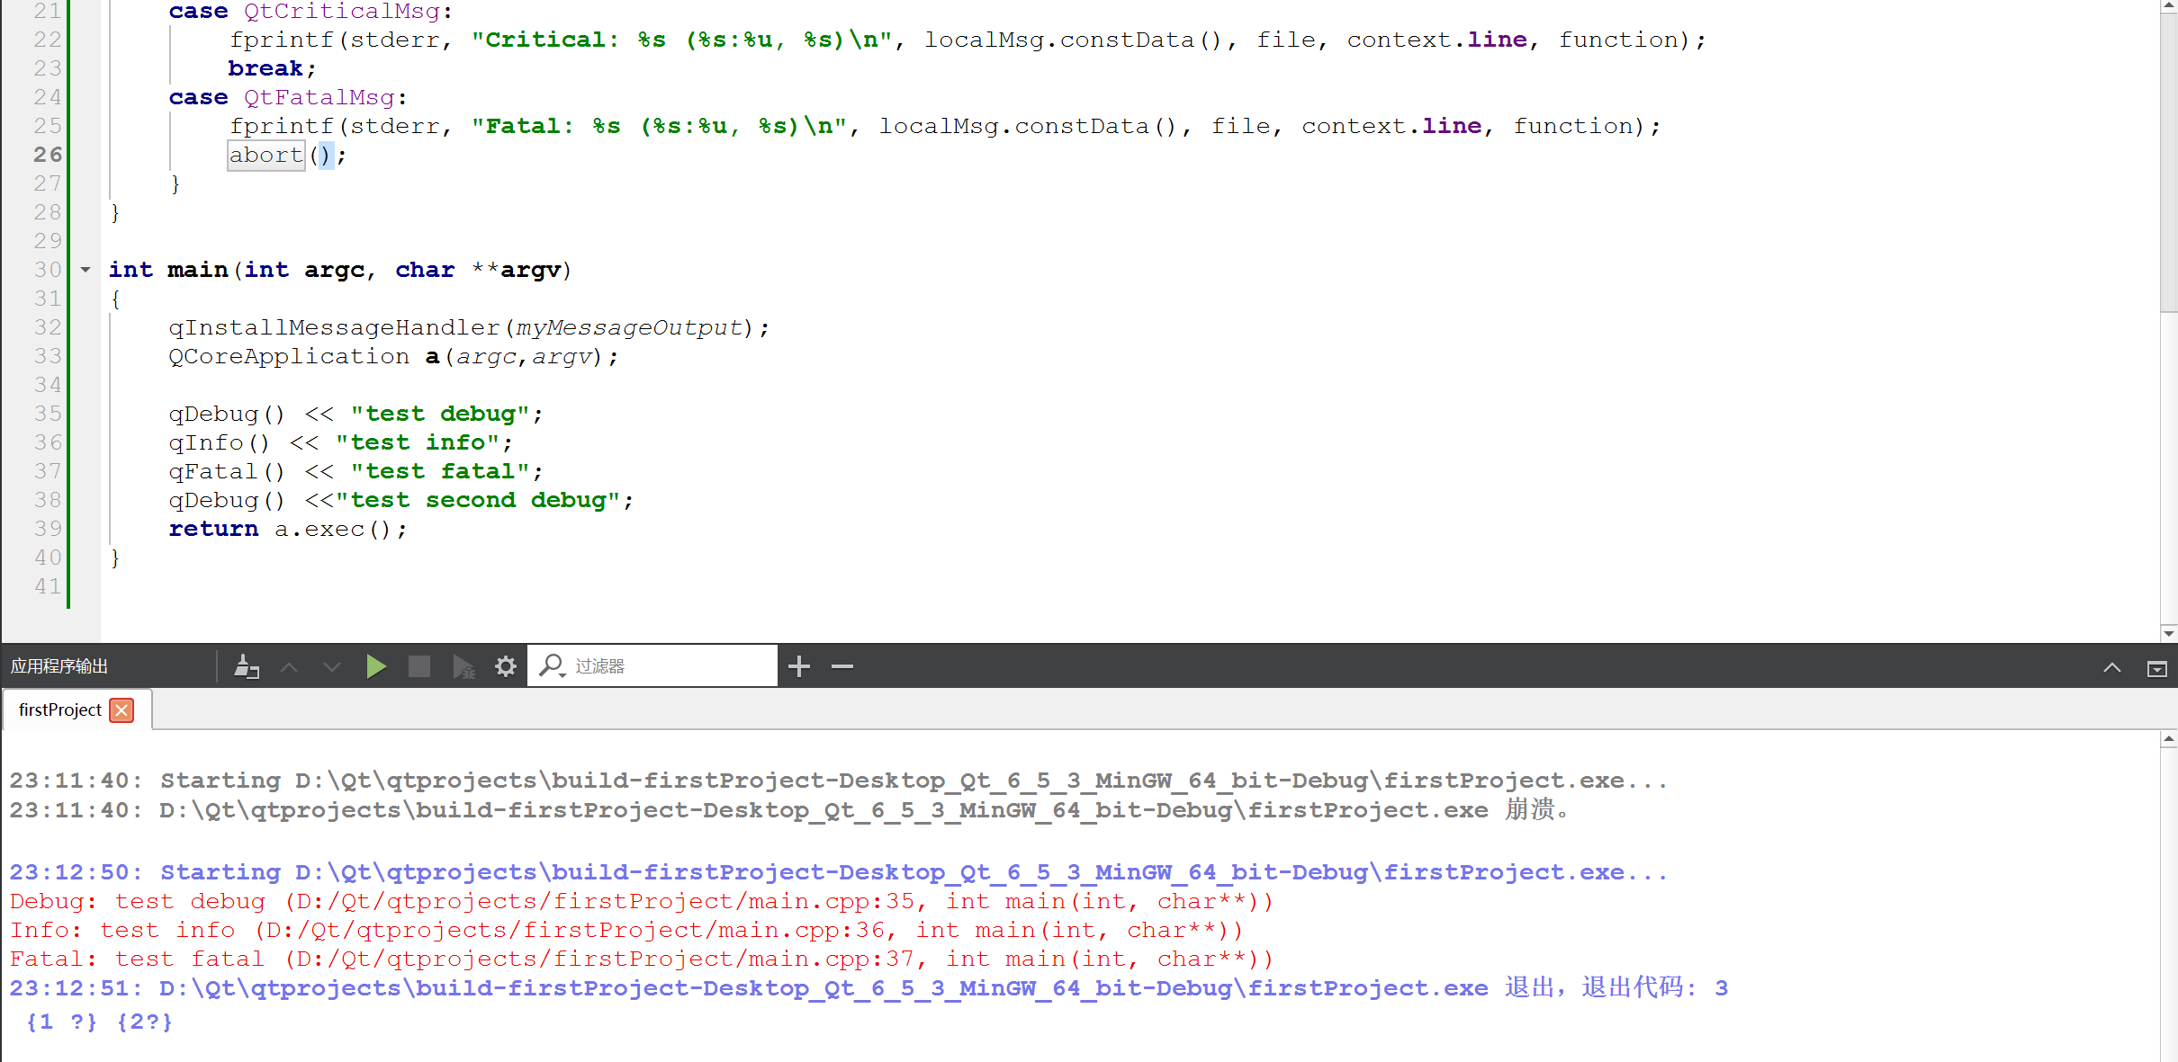Click the scroll-down arrow of the editor scrollbar
Image resolution: width=2178 pixels, height=1062 pixels.
click(x=2168, y=633)
